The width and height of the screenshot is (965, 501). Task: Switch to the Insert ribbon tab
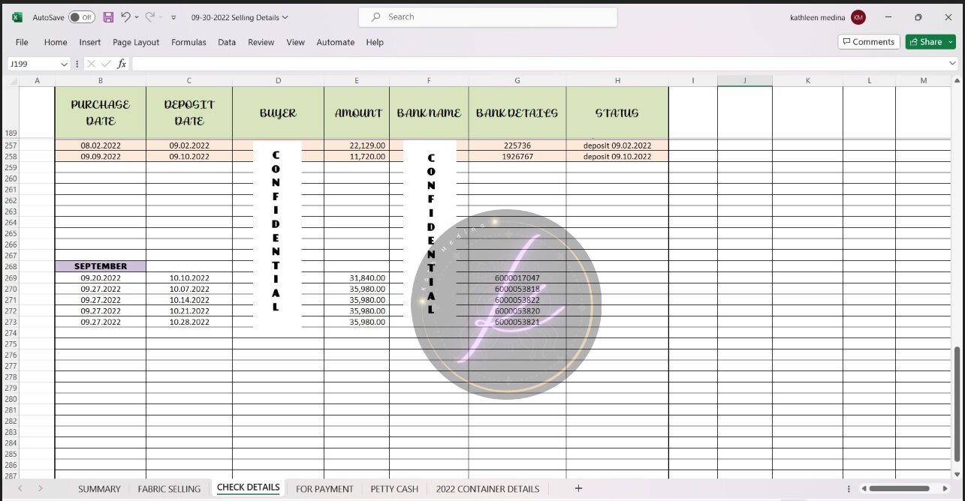90,42
